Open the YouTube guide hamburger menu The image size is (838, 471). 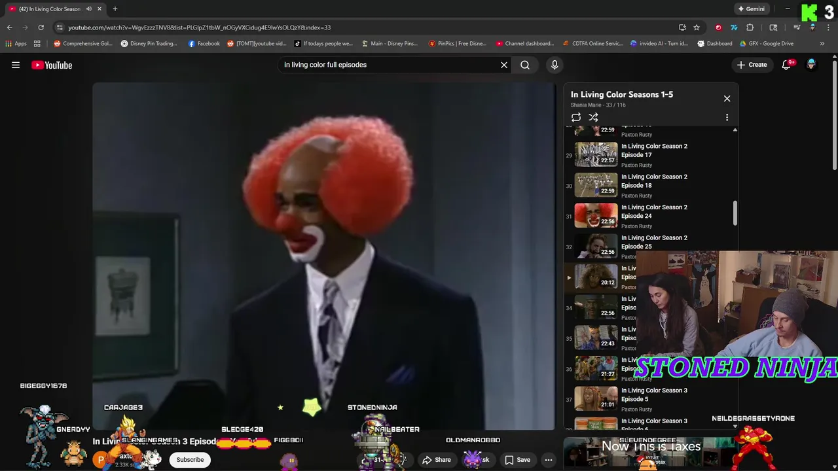coord(16,65)
